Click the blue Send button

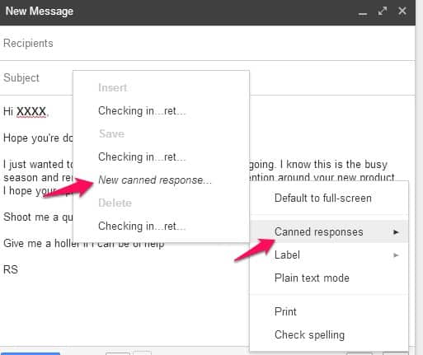pyautogui.click(x=30, y=353)
